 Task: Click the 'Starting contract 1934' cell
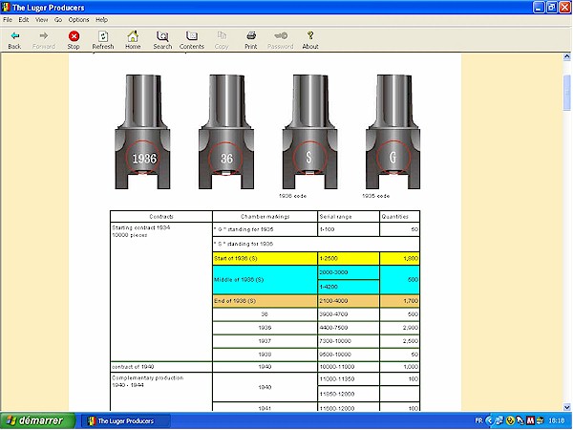point(161,291)
